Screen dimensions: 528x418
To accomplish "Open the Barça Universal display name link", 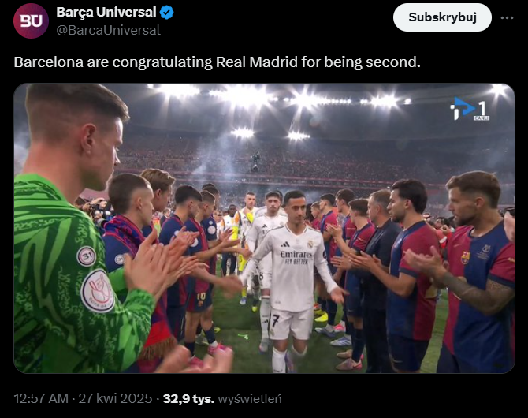I will [106, 13].
